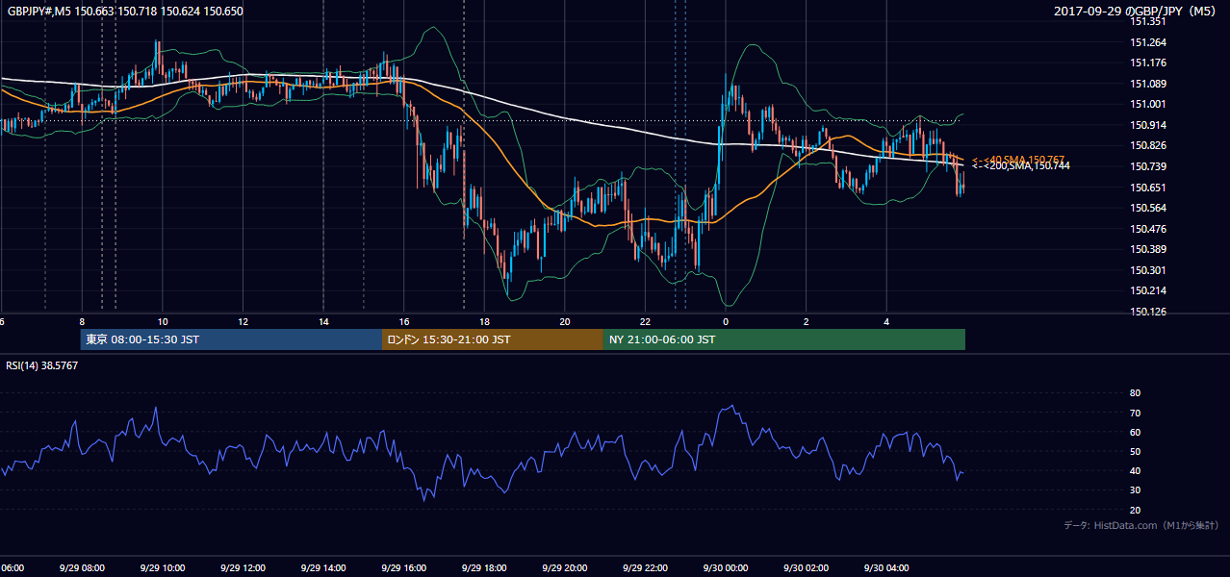Image resolution: width=1230 pixels, height=577 pixels.
Task: Select the Tokyo 08:00-15:30 JST session bar
Action: pos(231,339)
